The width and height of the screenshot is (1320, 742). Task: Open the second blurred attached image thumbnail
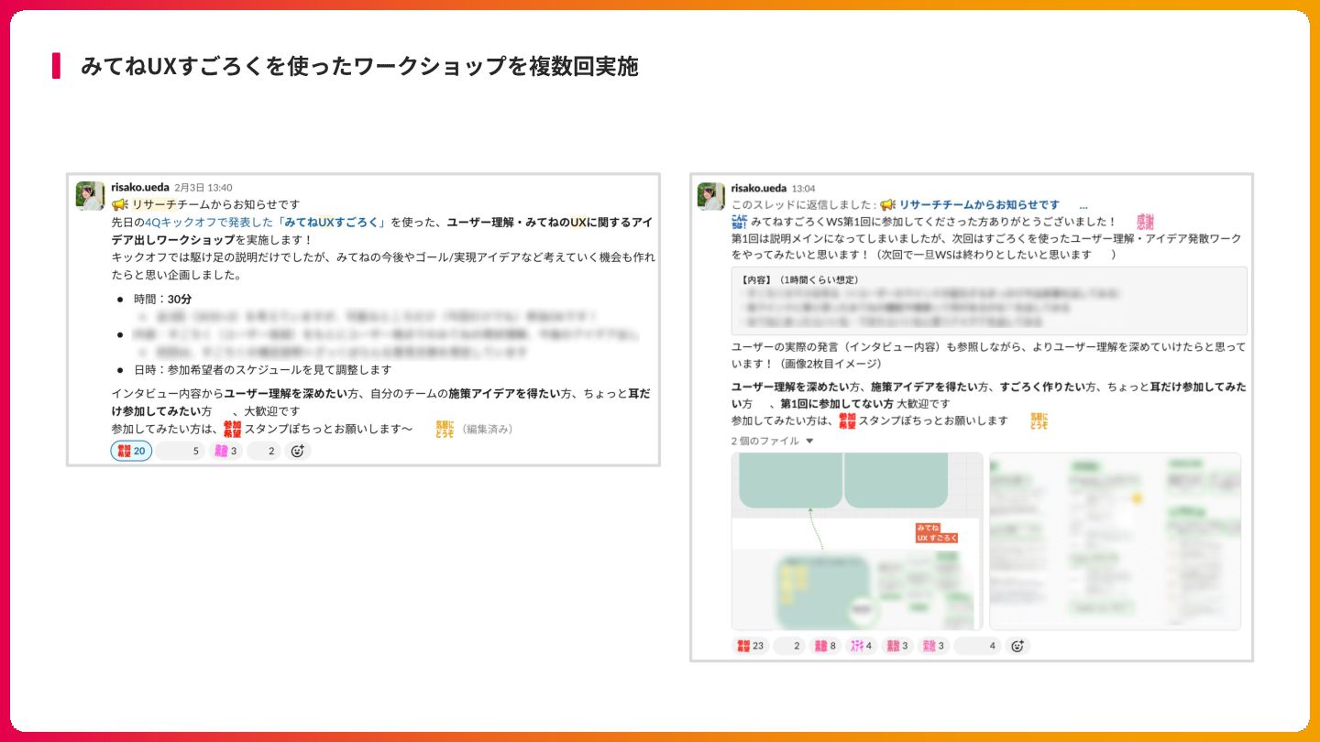(x=1115, y=540)
